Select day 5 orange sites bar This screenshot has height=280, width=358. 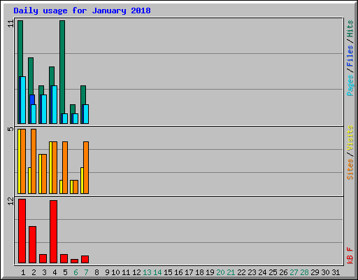pos(65,167)
